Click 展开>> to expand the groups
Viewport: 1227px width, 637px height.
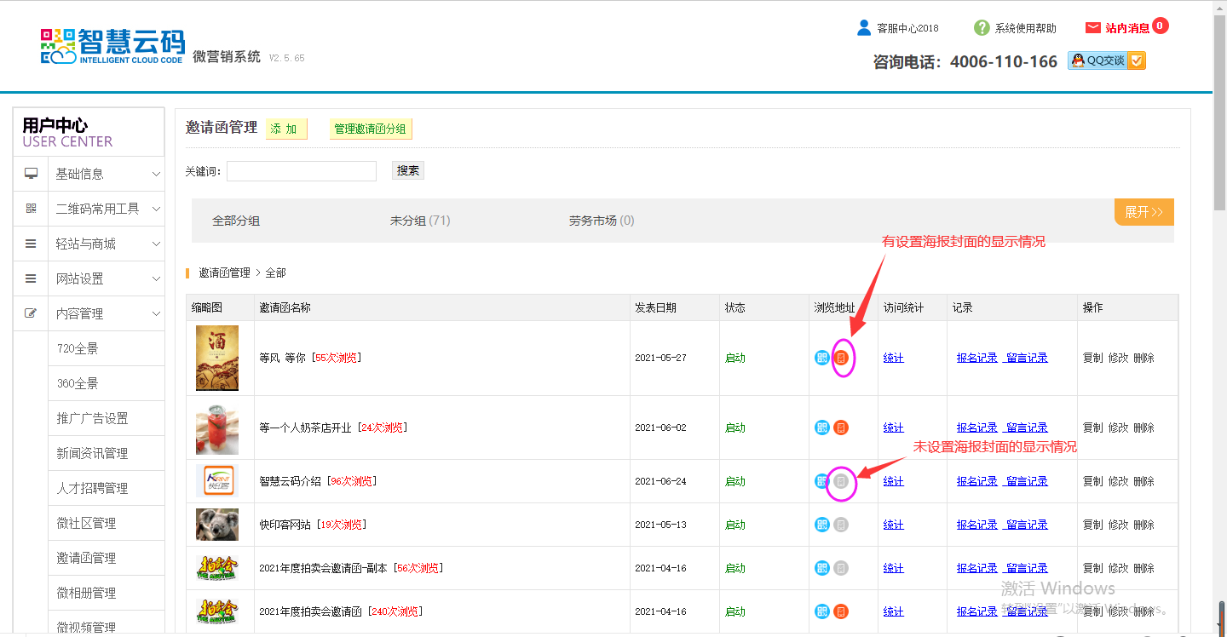pyautogui.click(x=1143, y=212)
